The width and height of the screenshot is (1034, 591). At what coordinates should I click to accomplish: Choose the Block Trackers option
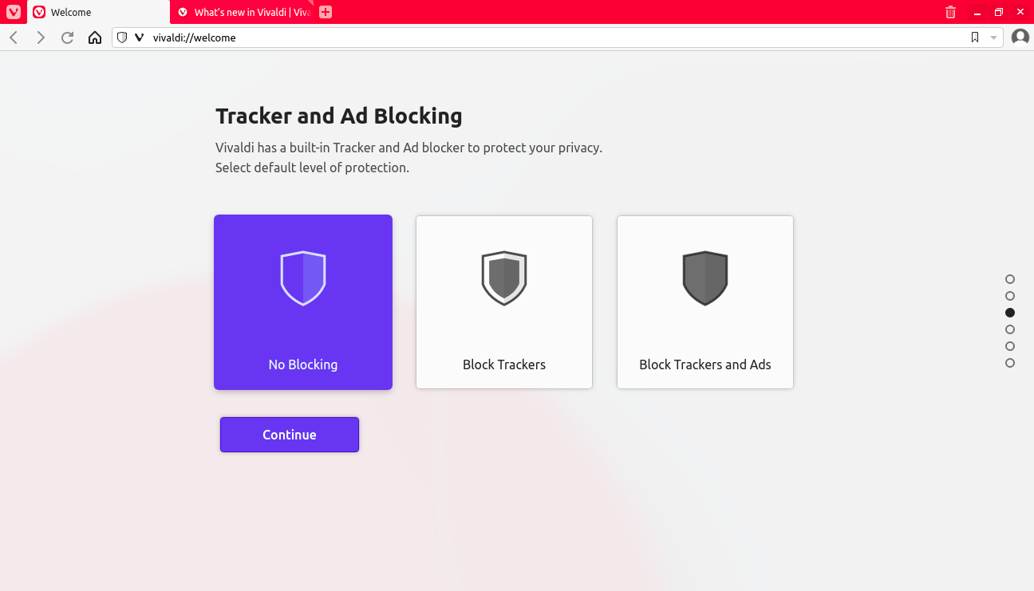504,302
